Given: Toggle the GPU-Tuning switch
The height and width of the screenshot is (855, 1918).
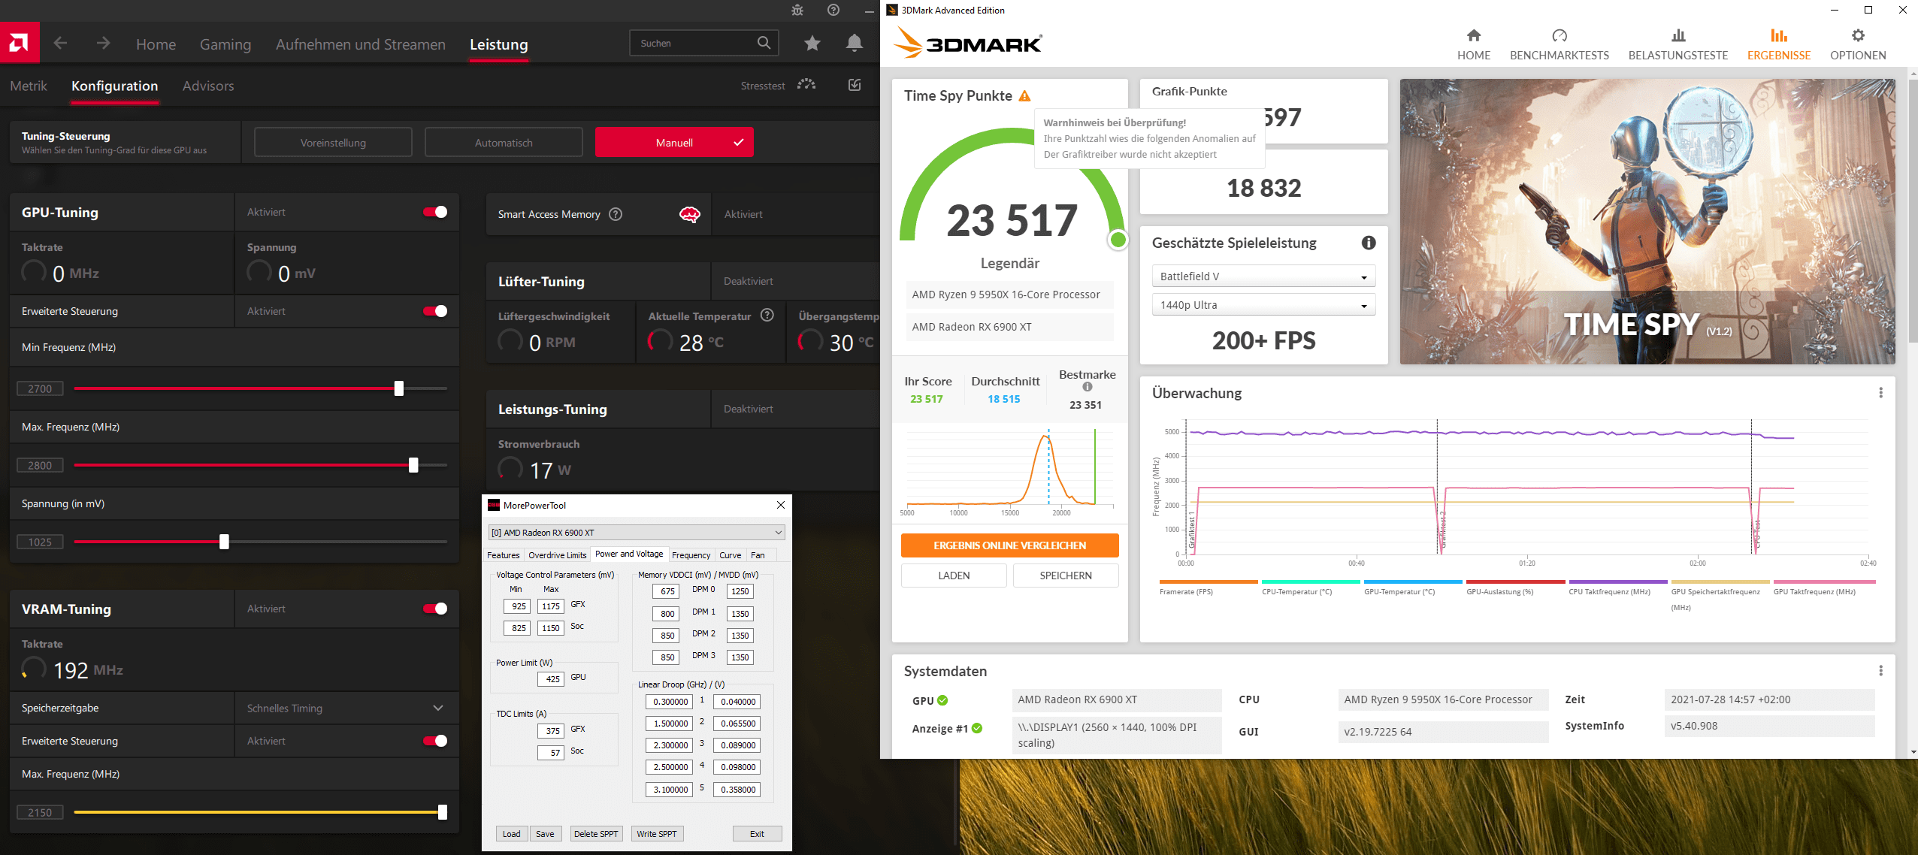Looking at the screenshot, I should click(x=435, y=212).
